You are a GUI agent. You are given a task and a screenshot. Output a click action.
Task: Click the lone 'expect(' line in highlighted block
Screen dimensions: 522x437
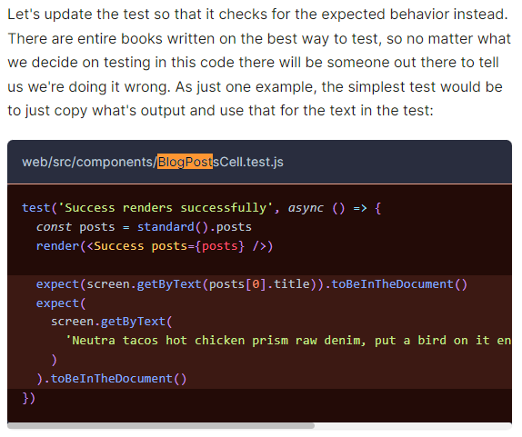pyautogui.click(x=61, y=303)
